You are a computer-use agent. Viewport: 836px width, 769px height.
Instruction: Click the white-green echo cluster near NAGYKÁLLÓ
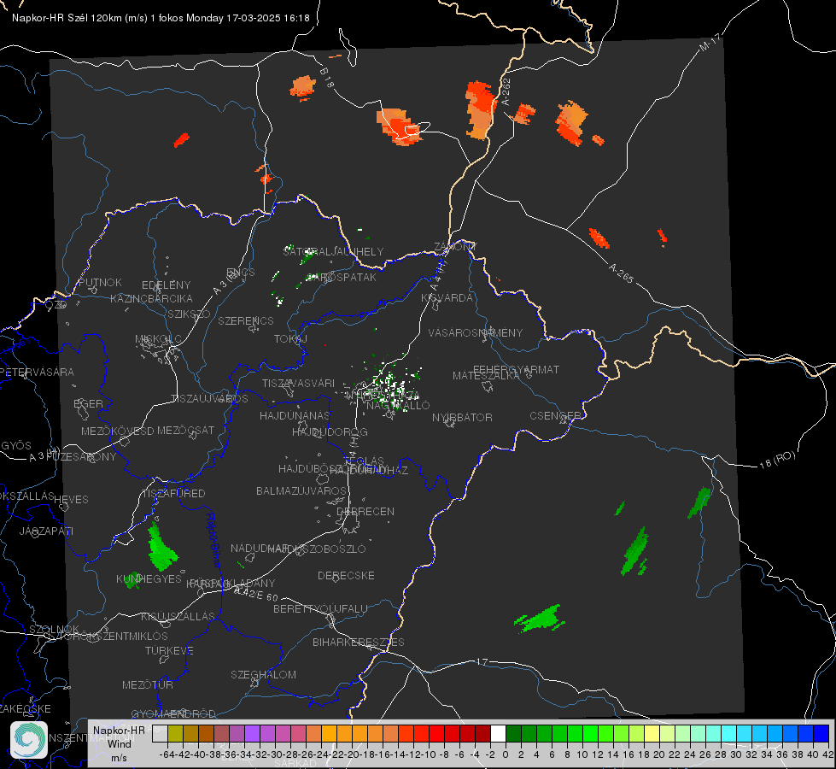(x=389, y=387)
